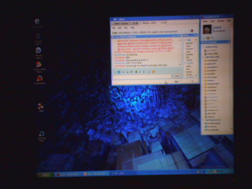Click the blue square icon in chat toolbar

tap(119, 72)
